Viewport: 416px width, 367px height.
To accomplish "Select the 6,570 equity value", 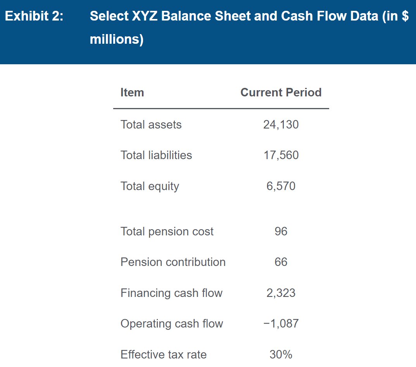I will 281,186.
